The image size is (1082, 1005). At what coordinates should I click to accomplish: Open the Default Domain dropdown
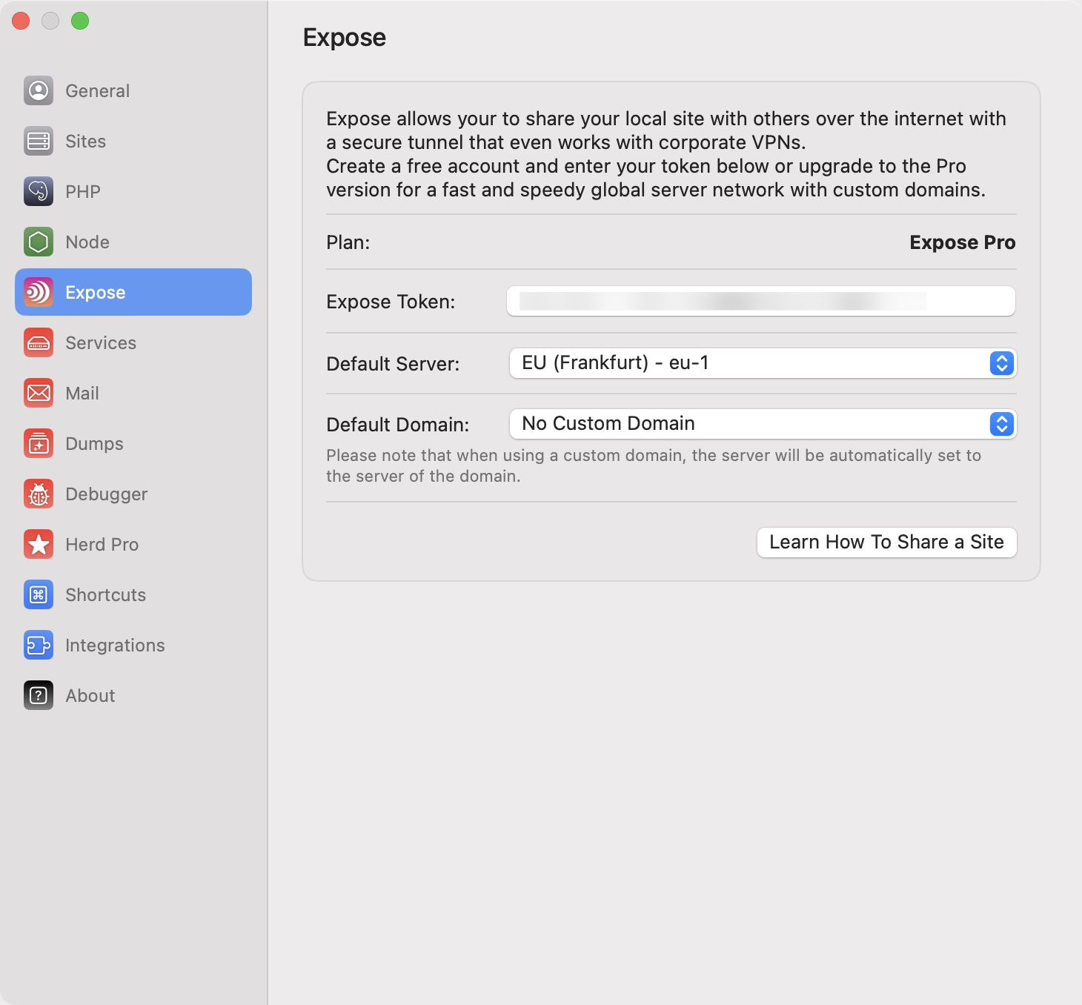point(763,424)
